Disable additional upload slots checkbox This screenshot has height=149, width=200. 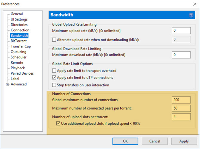pos(58,123)
